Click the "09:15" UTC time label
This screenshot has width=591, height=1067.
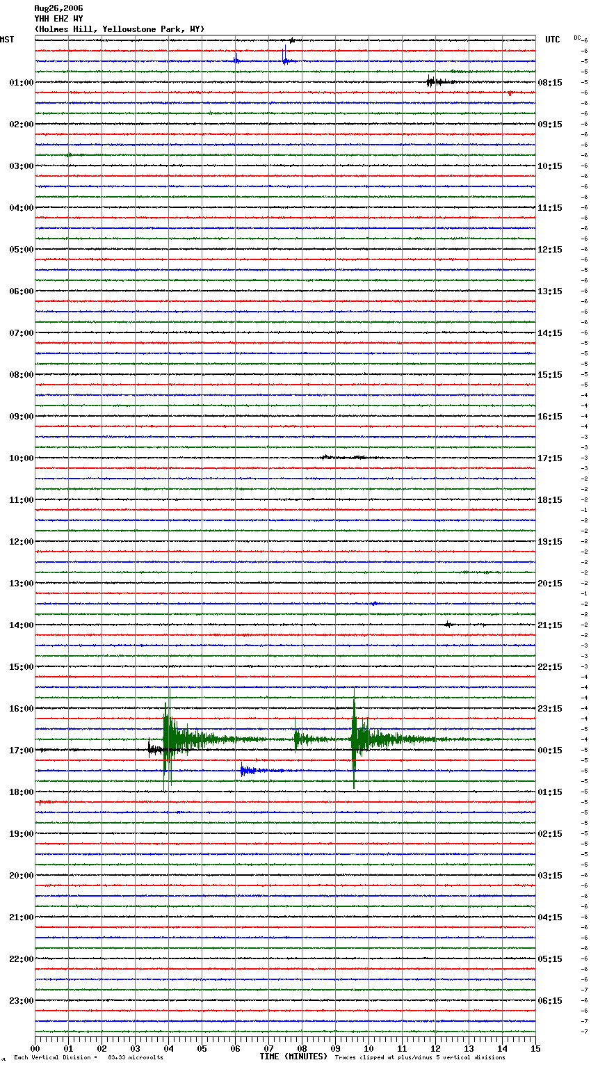[x=550, y=125]
